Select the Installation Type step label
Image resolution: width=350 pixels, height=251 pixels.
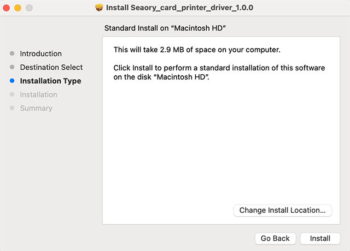[x=50, y=81]
